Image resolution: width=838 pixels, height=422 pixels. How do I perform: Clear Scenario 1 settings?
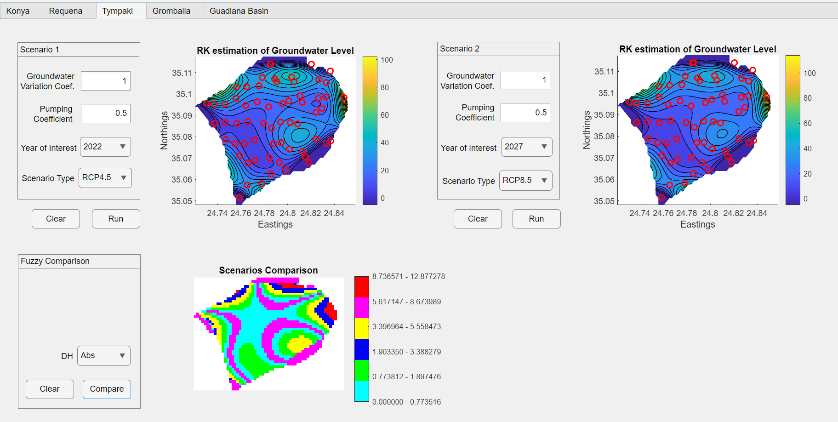[56, 219]
